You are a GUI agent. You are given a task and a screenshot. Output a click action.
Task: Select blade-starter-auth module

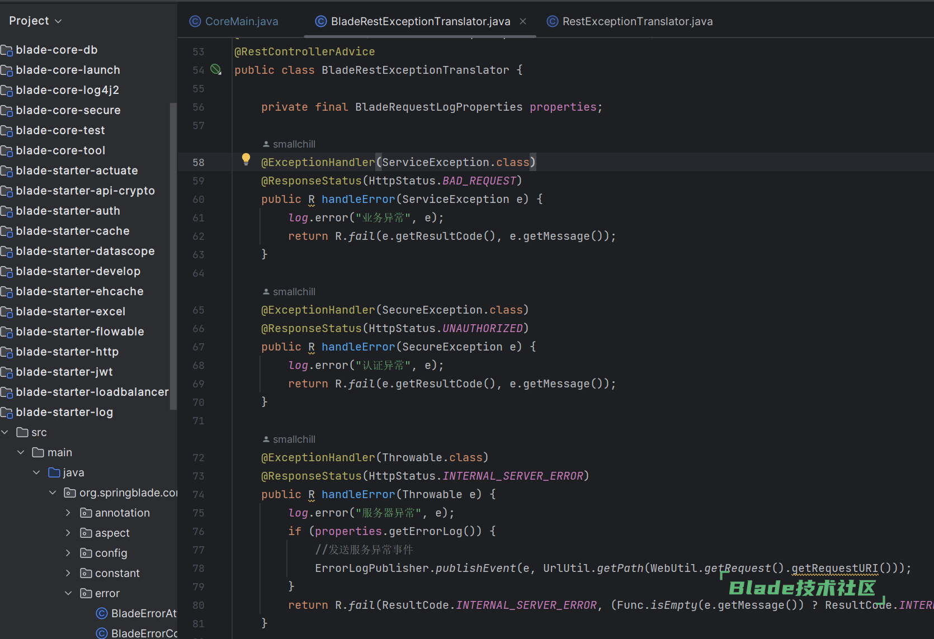click(68, 211)
